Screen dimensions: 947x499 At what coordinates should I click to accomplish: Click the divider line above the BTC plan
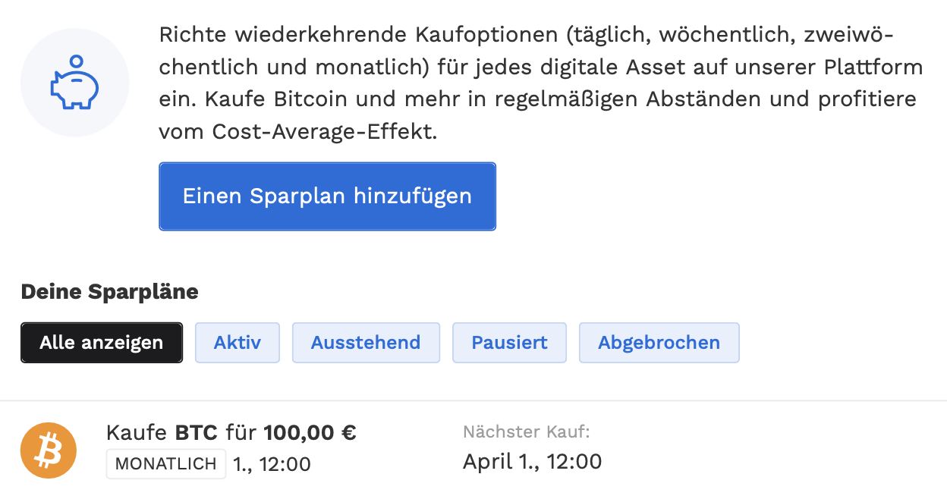click(x=473, y=400)
